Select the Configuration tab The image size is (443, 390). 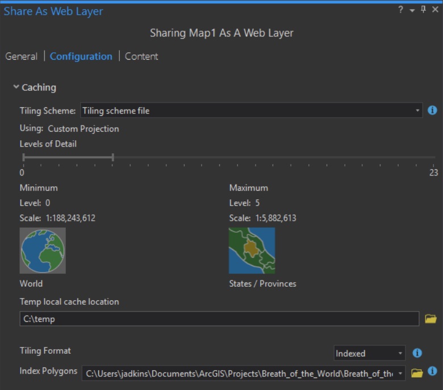click(x=81, y=56)
